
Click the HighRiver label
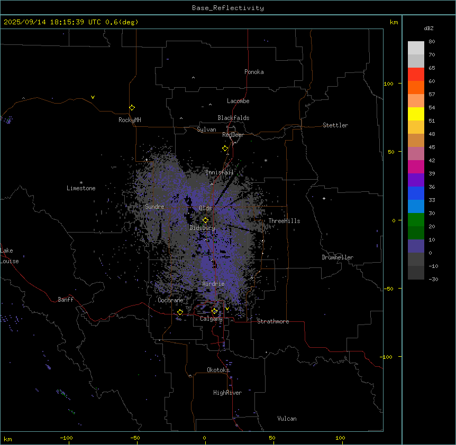point(227,393)
